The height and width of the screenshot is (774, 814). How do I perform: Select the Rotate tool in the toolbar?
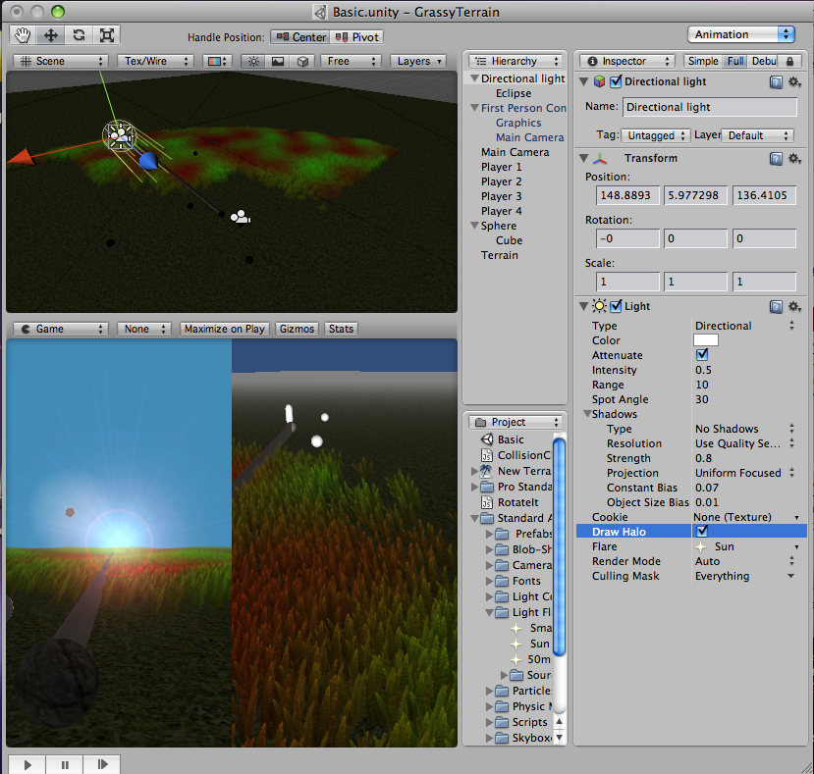pos(79,34)
